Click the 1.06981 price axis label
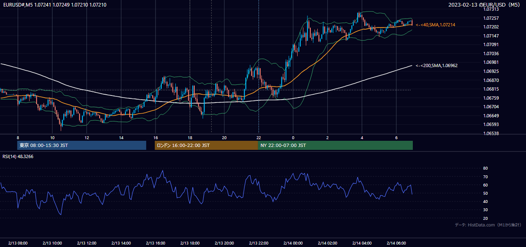This screenshot has height=247, width=526. point(491,62)
